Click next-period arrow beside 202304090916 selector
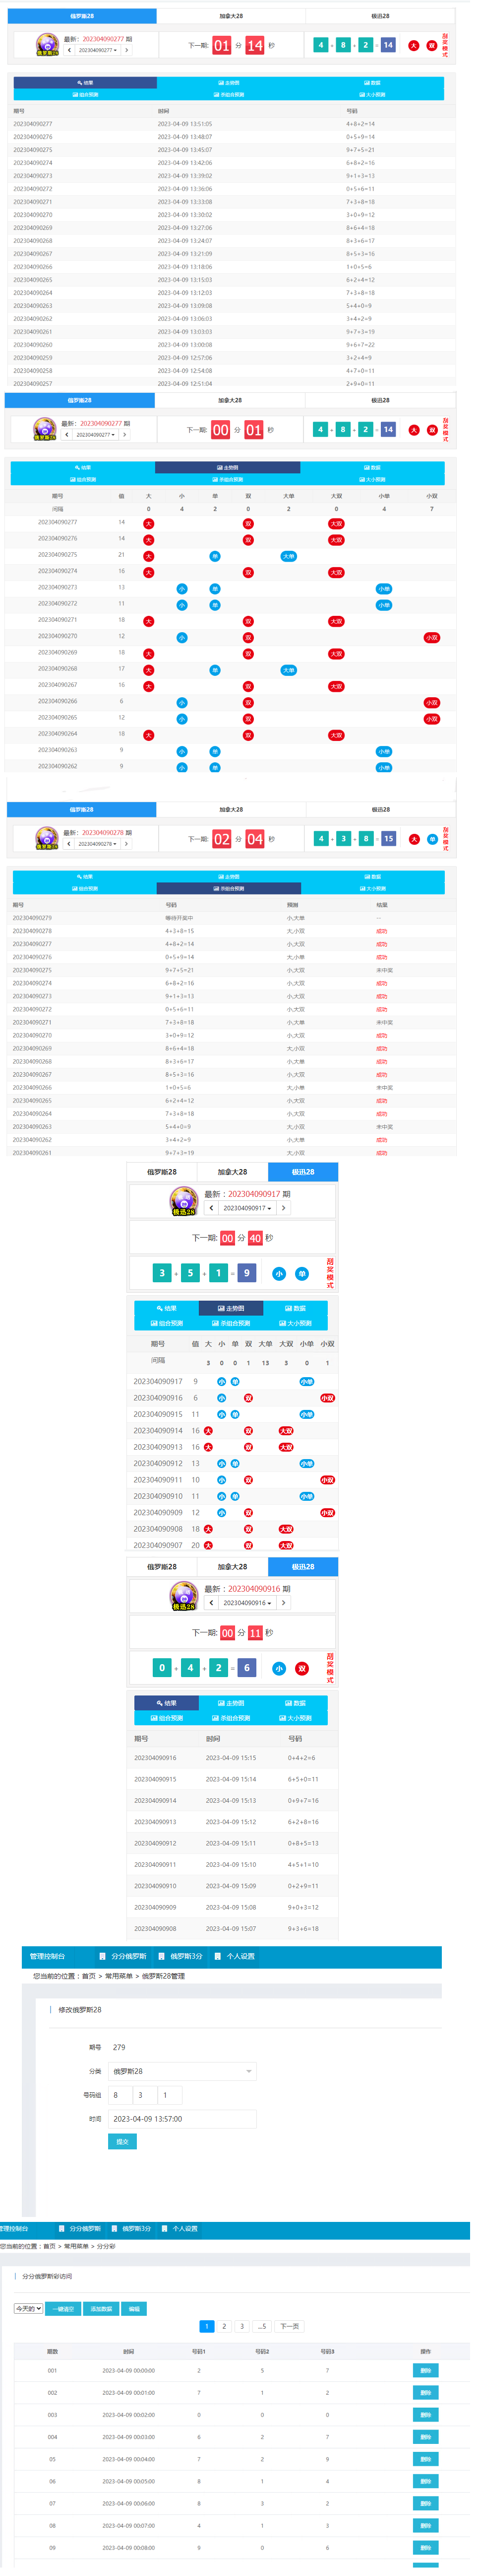Image resolution: width=481 pixels, height=2576 pixels. point(284,1603)
